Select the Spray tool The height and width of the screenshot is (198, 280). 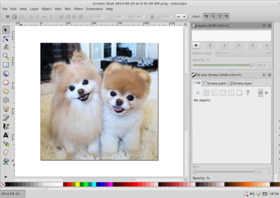coord(6,144)
